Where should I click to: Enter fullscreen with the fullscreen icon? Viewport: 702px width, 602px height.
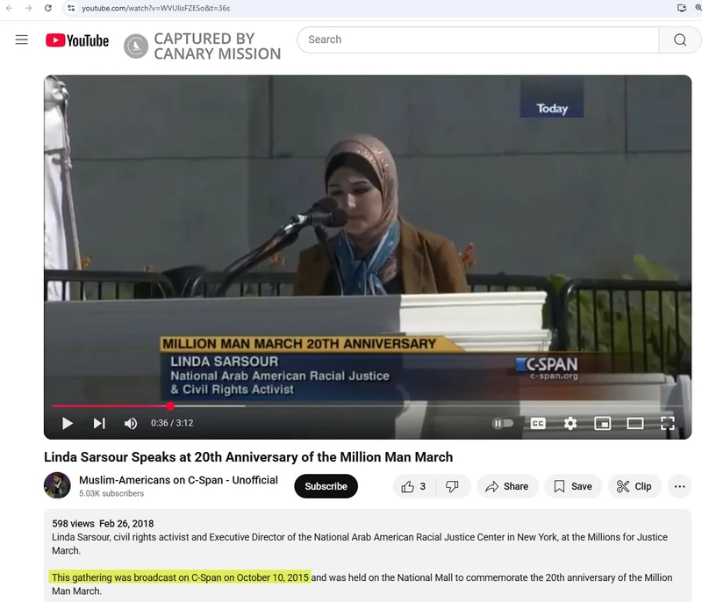click(665, 423)
